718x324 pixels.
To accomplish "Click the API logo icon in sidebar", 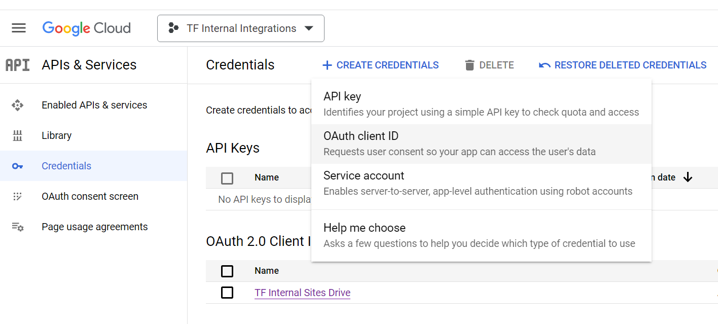I will click(x=18, y=65).
